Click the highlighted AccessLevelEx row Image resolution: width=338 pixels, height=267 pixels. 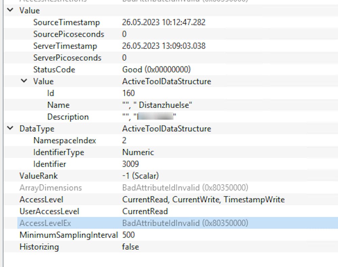pyautogui.click(x=47, y=223)
